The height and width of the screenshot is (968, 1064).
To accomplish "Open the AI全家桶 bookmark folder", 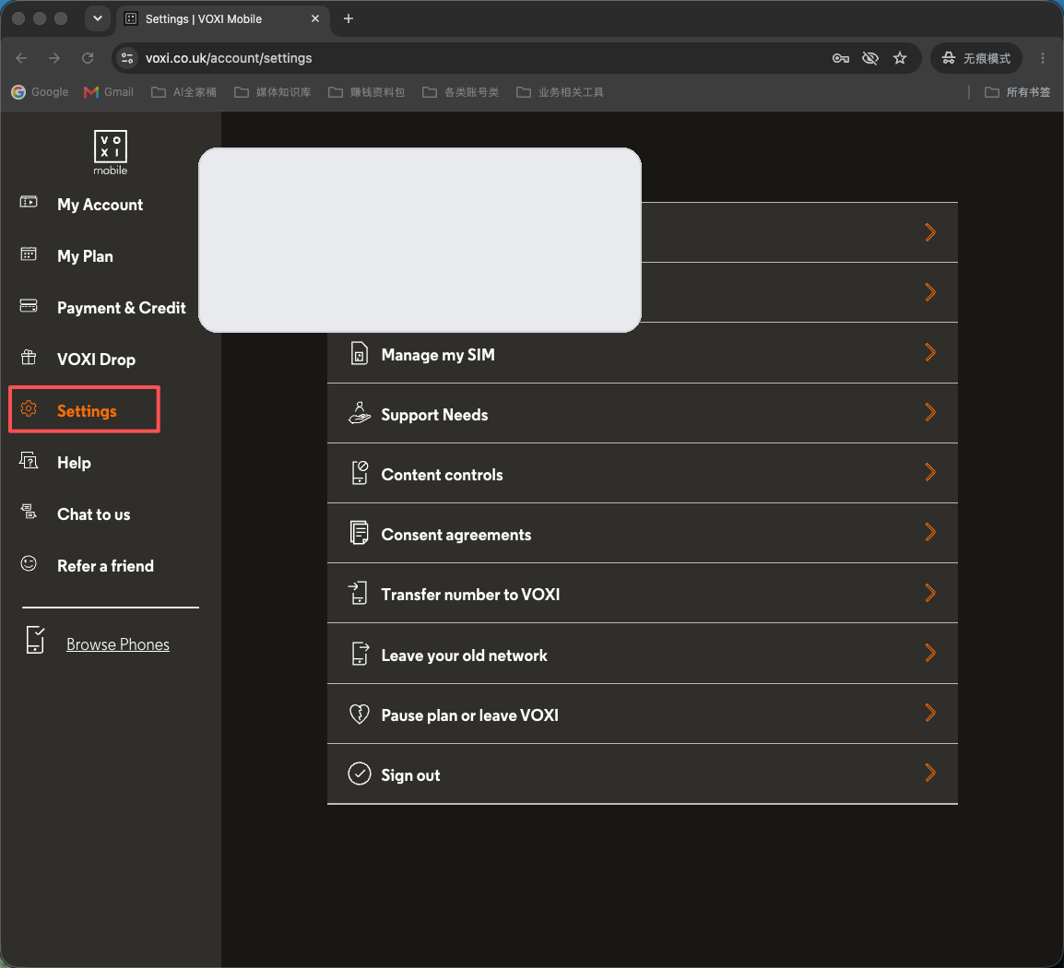I will pos(183,91).
